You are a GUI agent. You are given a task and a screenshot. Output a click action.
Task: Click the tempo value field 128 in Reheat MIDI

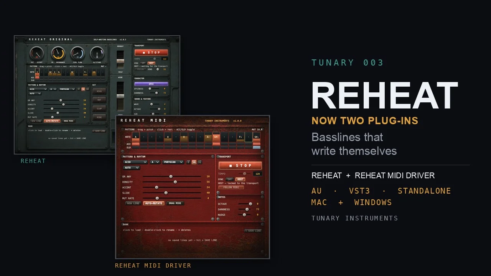257,174
